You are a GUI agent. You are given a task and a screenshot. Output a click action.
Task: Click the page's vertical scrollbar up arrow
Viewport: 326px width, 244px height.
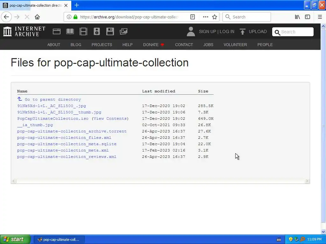[323, 26]
